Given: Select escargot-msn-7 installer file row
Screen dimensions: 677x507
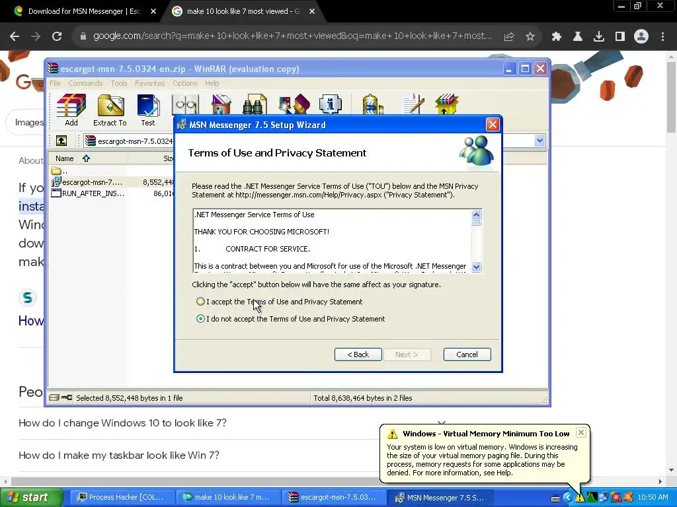Looking at the screenshot, I should click(112, 182).
